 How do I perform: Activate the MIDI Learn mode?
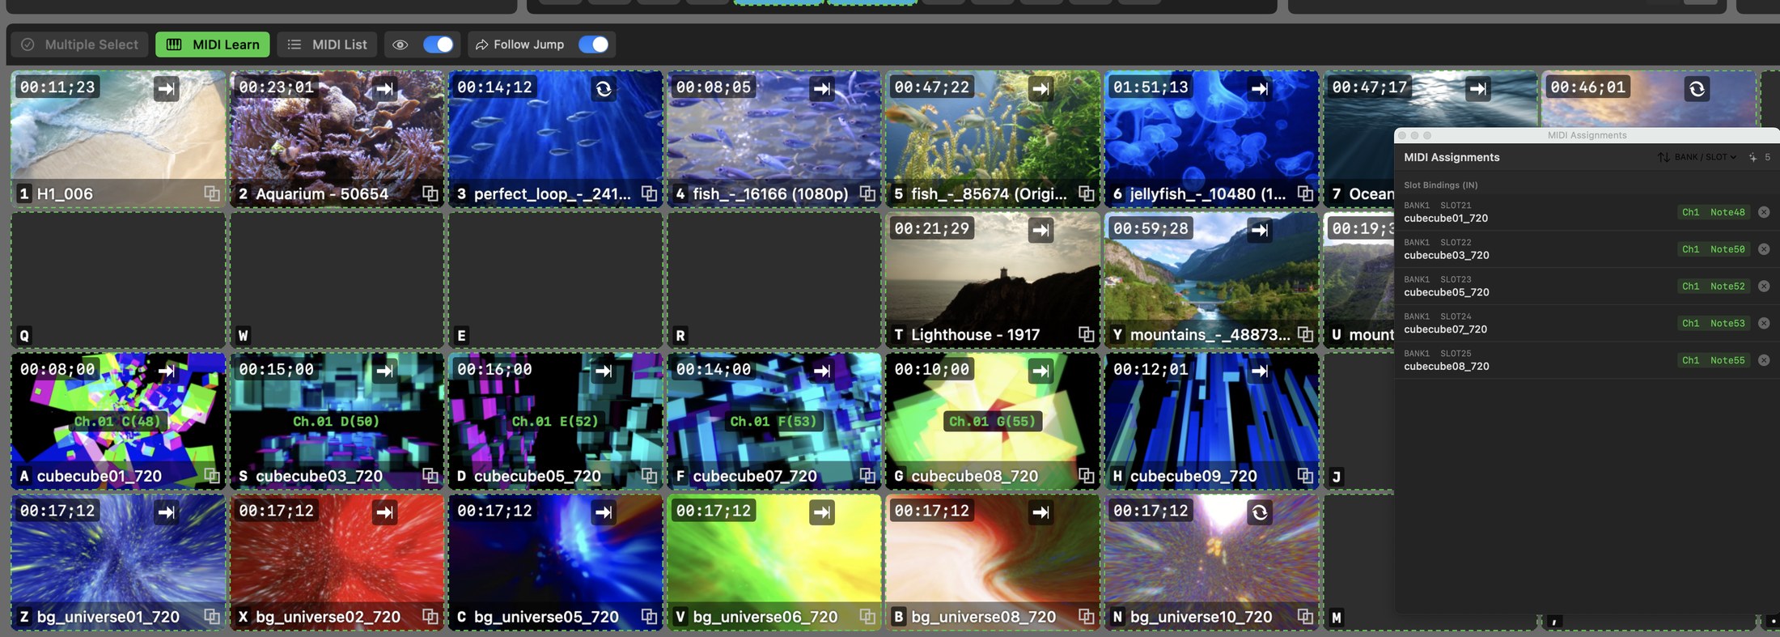click(213, 45)
